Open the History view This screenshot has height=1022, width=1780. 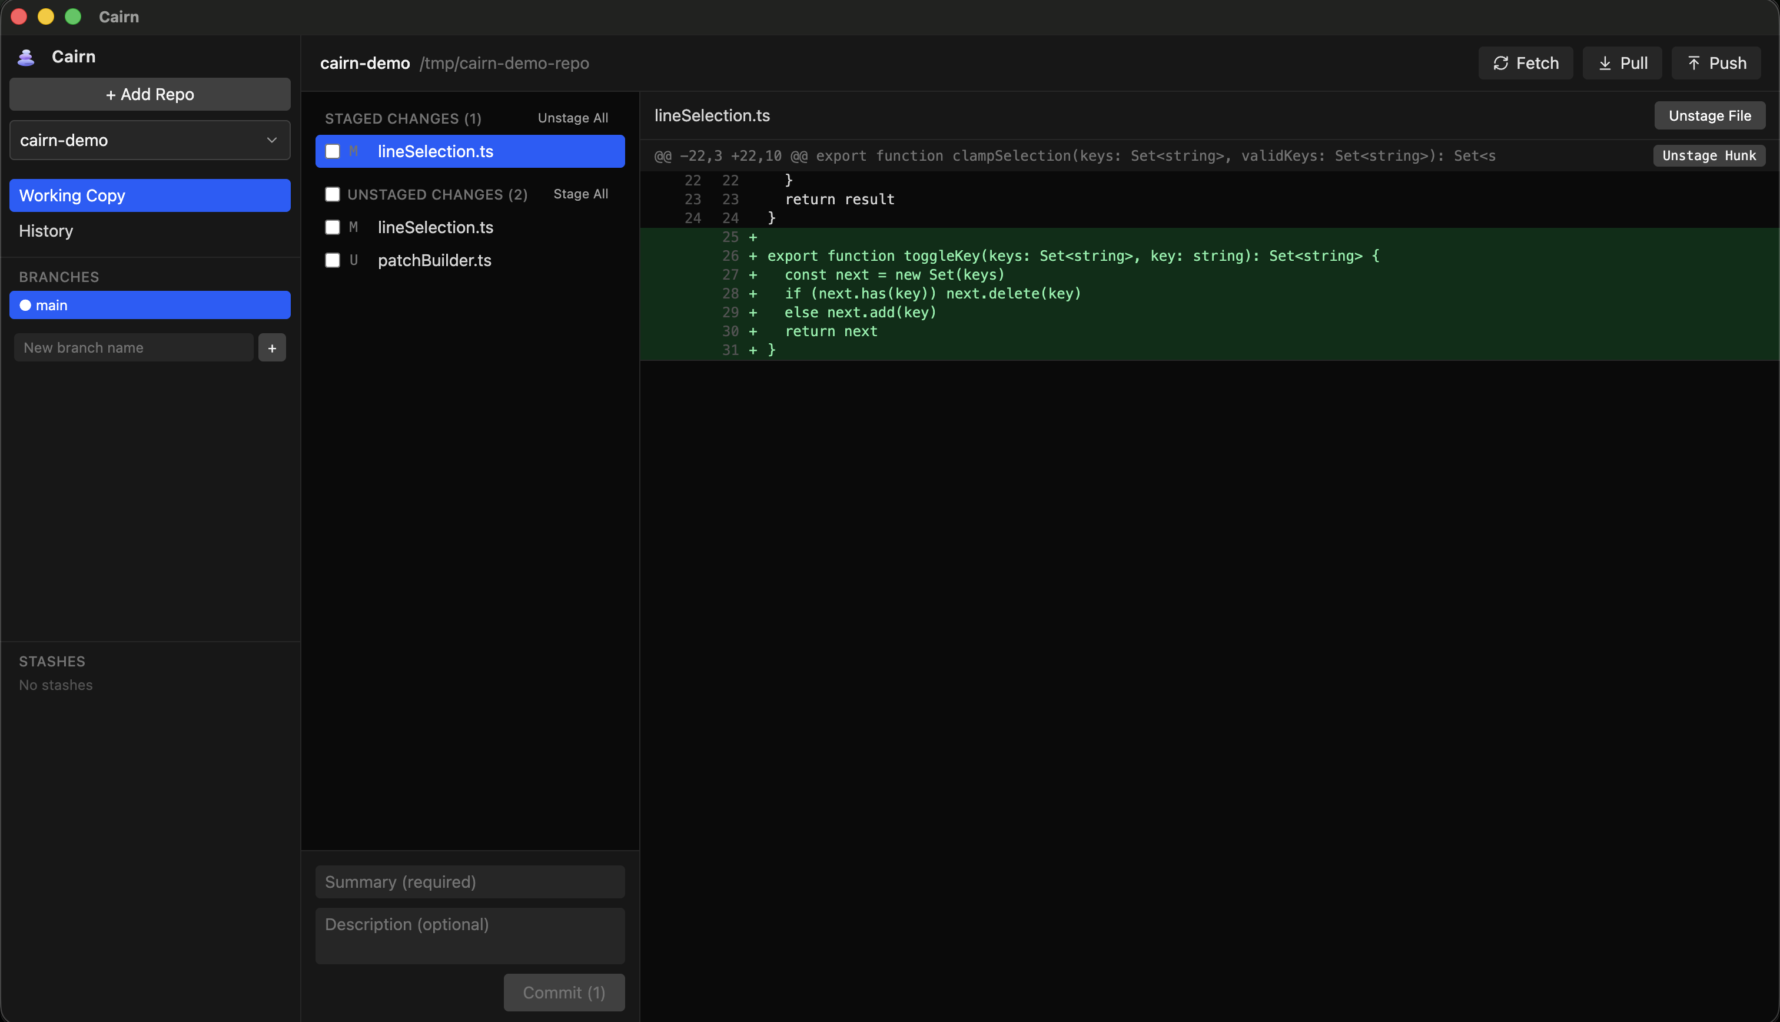tap(150, 231)
